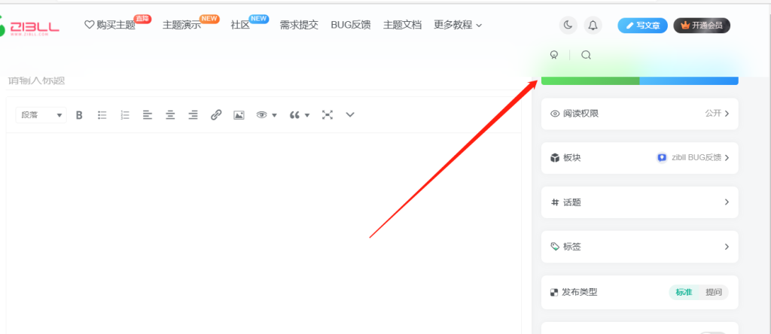Expand the 更多教程 dropdown menu
771x334 pixels.
(x=458, y=25)
